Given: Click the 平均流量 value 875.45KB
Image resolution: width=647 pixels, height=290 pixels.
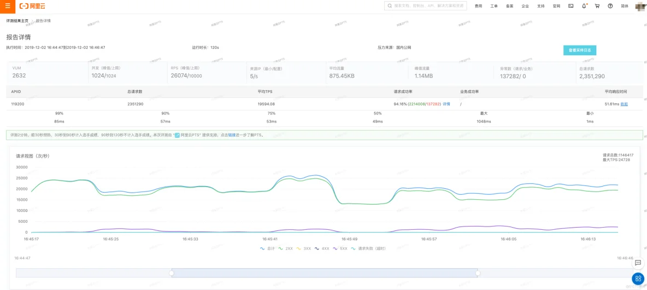Looking at the screenshot, I should point(342,76).
